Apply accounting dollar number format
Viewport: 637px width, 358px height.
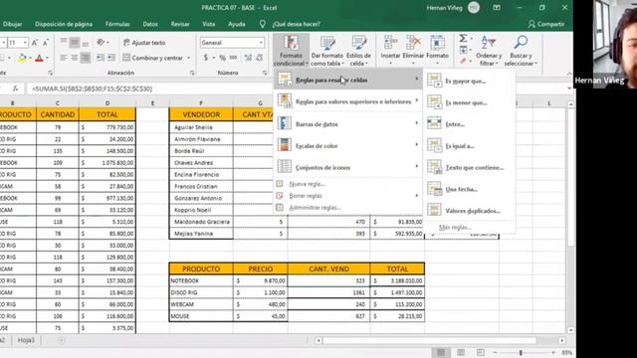[x=206, y=58]
